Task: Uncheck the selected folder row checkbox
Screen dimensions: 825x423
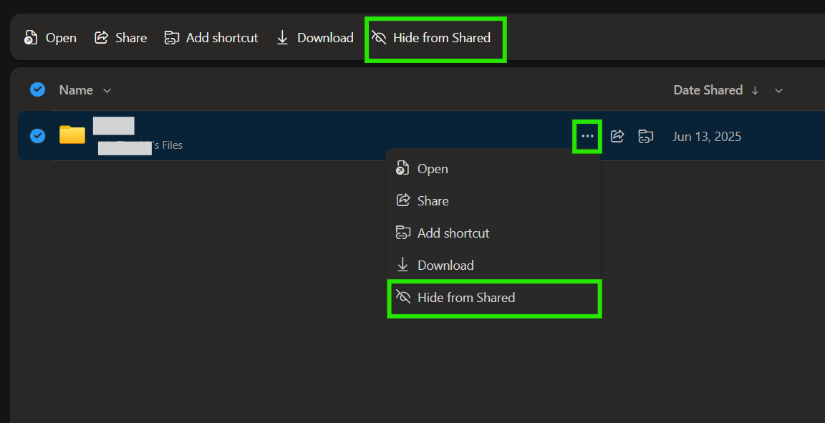Action: tap(37, 136)
